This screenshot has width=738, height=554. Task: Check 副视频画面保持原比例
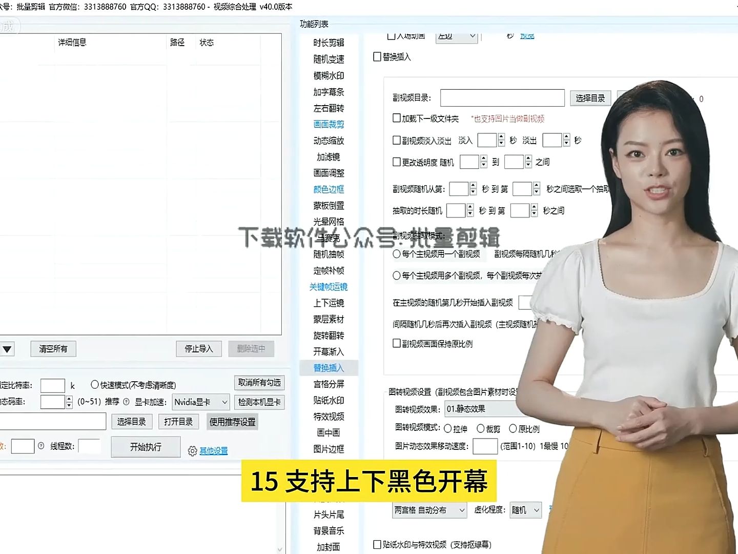(x=397, y=343)
